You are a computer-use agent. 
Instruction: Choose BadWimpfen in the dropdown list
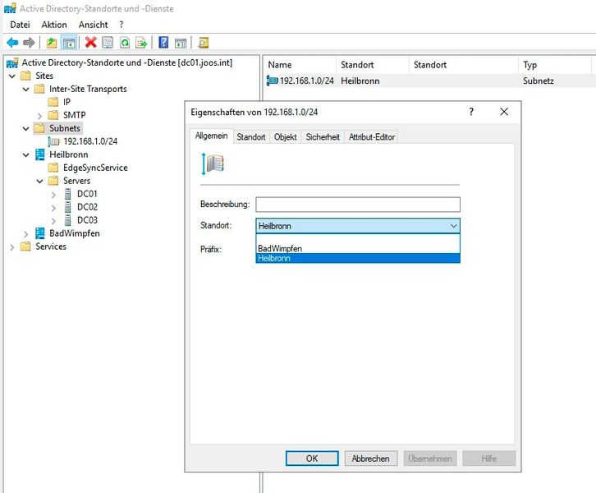coord(358,248)
